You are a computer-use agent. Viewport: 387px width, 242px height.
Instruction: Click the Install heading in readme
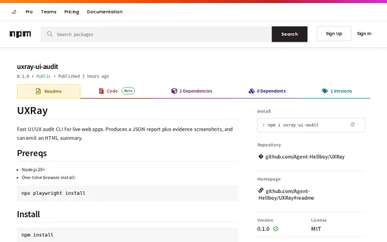pyautogui.click(x=28, y=214)
